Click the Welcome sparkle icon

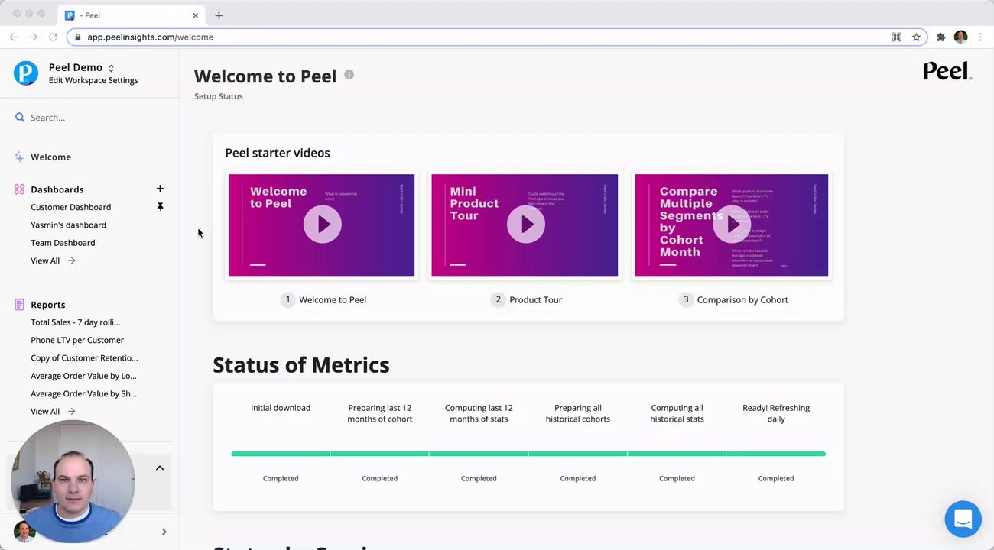(19, 157)
